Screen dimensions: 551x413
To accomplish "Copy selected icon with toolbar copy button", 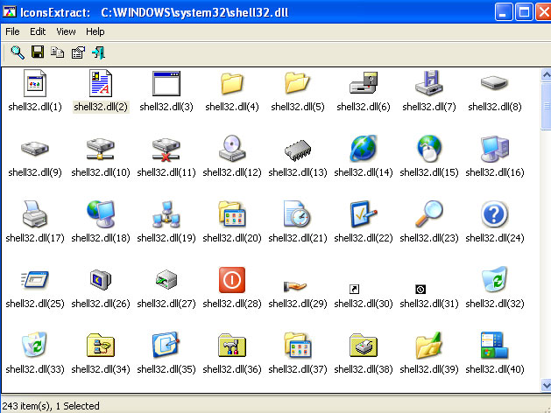I will point(57,52).
